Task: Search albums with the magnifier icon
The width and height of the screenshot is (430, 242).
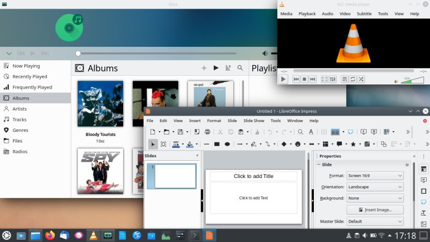Action: click(x=240, y=68)
